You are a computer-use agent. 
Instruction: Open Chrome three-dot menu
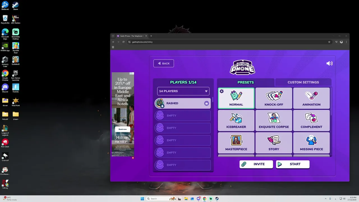pyautogui.click(x=346, y=42)
